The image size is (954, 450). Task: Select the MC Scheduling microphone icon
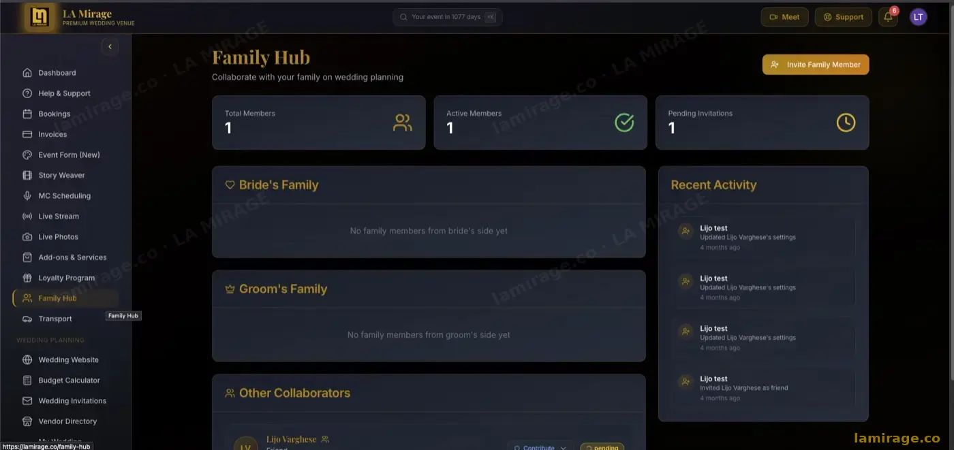click(x=27, y=195)
